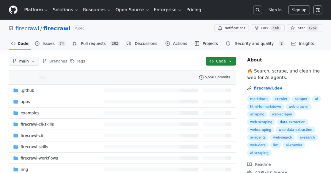Open the search magnifier button
331x173 pixels.
click(257, 10)
